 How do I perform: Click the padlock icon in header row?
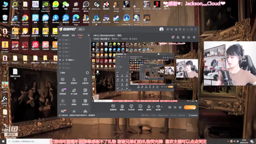point(178,37)
